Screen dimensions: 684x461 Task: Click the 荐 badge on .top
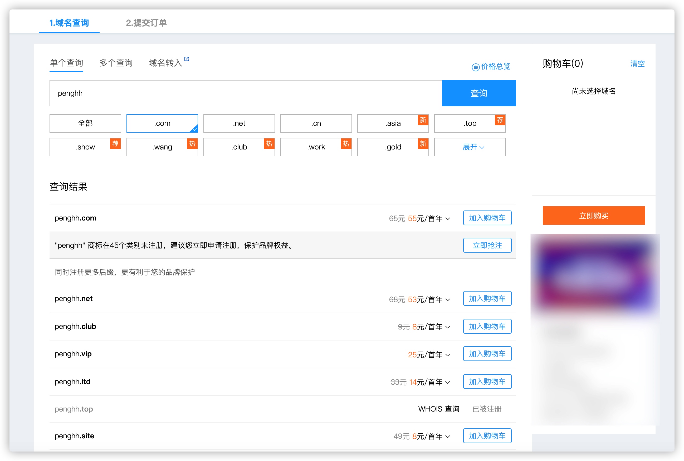click(500, 120)
